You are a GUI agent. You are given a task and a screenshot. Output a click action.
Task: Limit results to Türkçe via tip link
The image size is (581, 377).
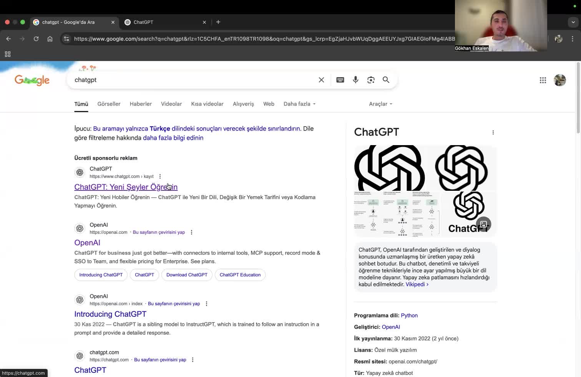pos(196,129)
